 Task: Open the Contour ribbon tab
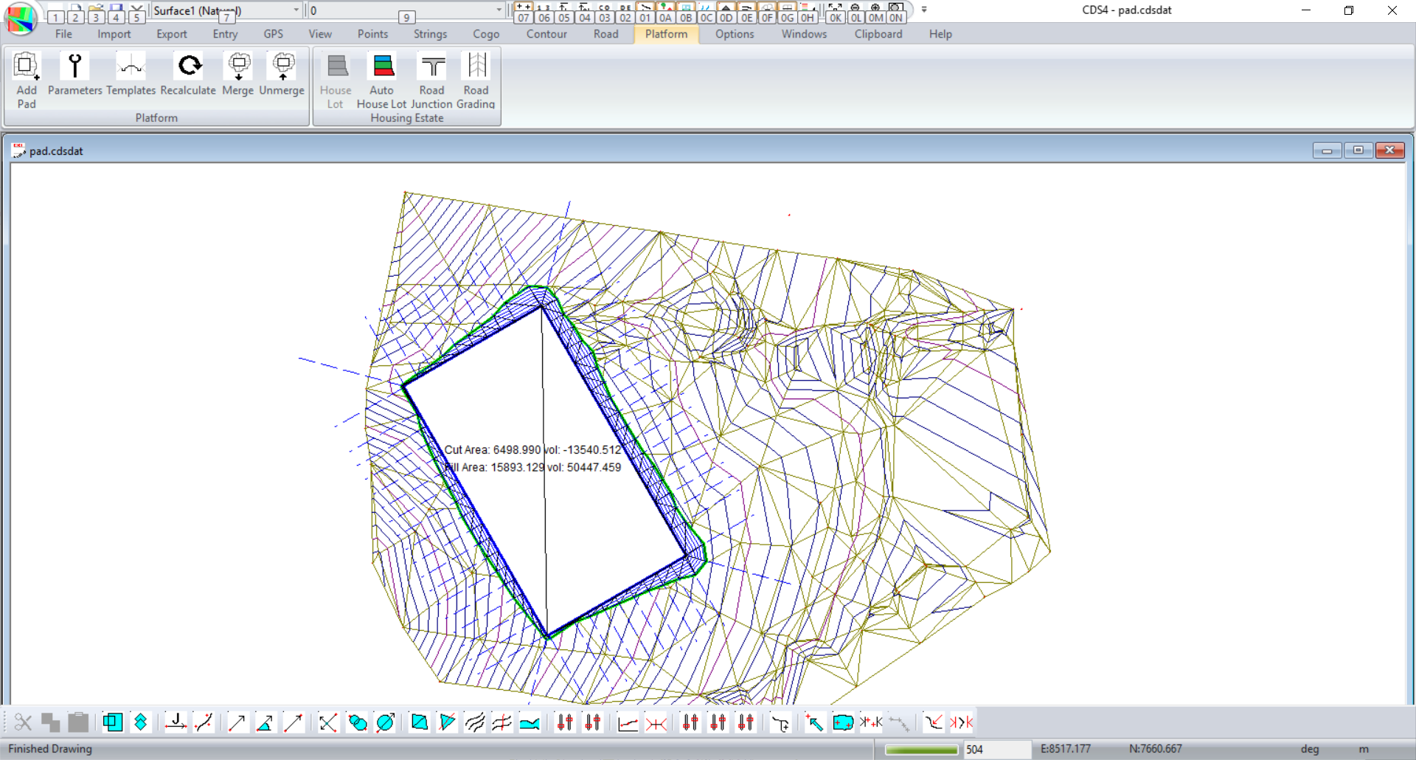pyautogui.click(x=546, y=34)
